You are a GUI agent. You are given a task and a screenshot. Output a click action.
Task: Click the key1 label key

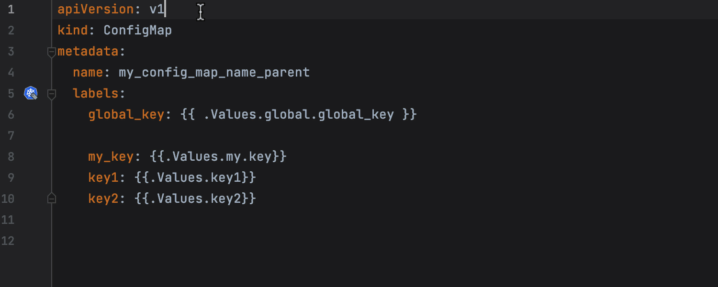coord(103,178)
